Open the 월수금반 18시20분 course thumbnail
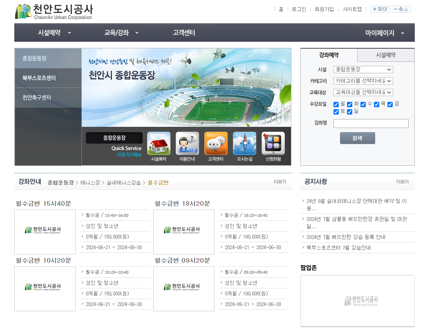 tap(184, 232)
